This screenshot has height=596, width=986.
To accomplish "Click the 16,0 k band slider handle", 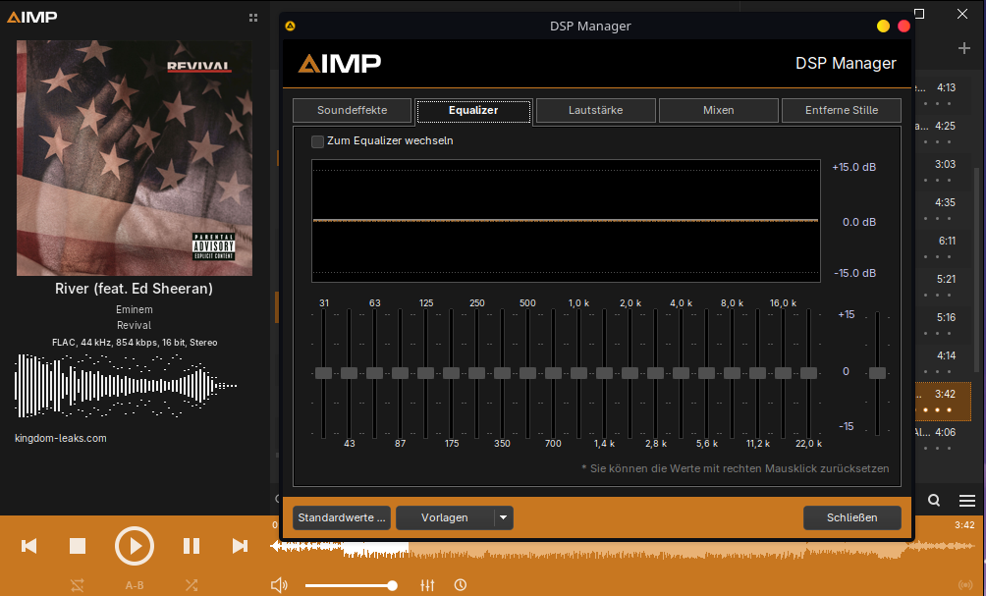I will pos(783,373).
